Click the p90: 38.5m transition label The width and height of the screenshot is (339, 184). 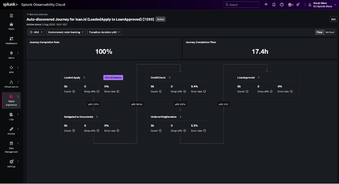point(137,104)
